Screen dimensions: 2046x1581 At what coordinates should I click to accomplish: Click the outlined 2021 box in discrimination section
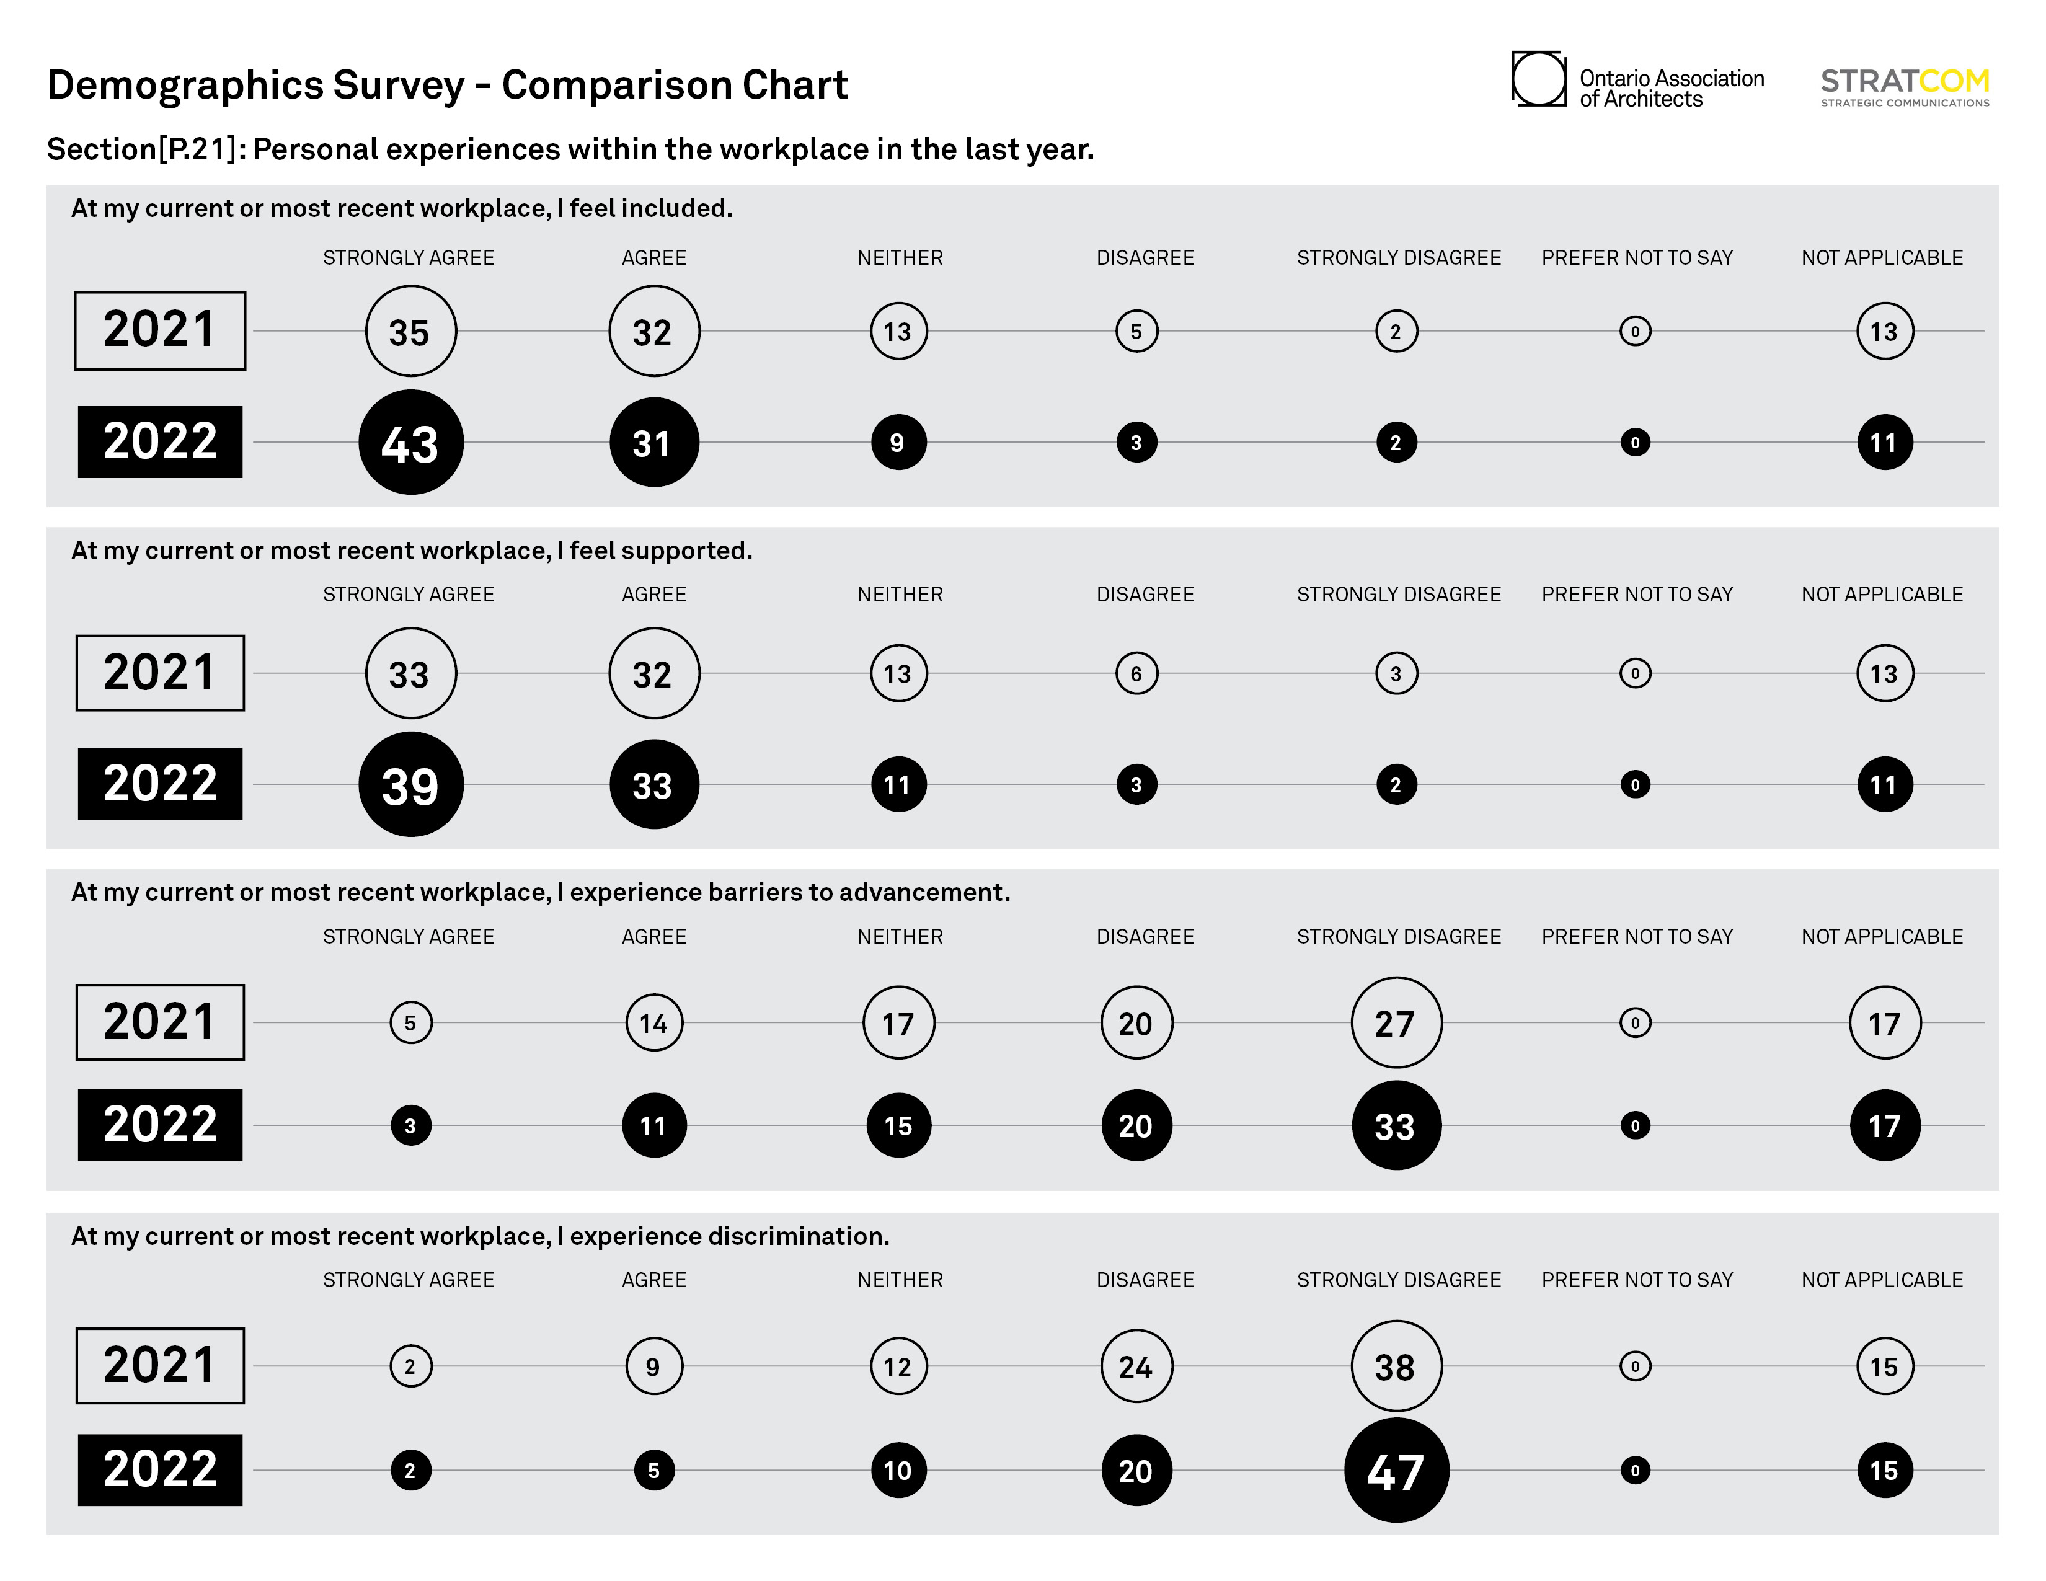pyautogui.click(x=160, y=1366)
